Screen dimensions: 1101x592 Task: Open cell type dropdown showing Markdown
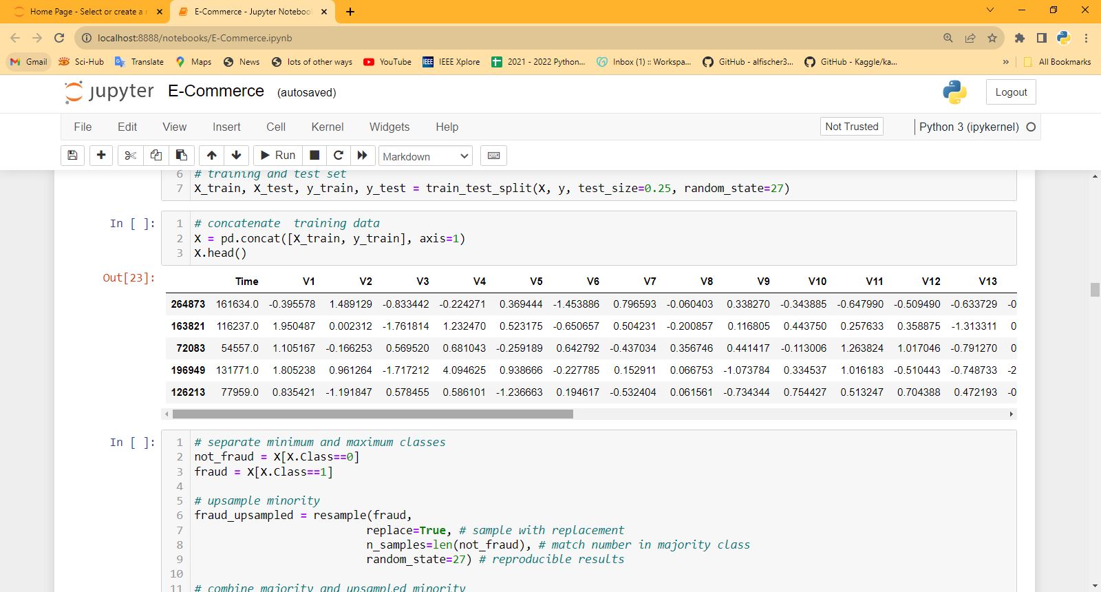[426, 156]
